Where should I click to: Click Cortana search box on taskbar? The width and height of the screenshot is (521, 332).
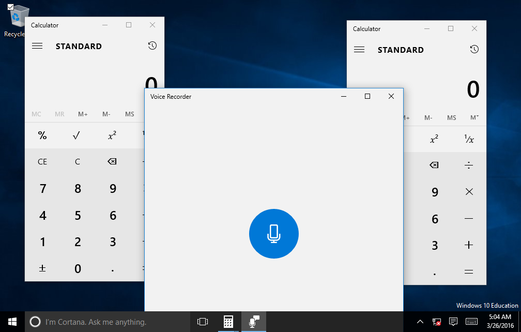(x=108, y=322)
